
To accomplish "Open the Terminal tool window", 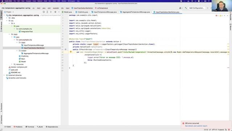I will pyautogui.click(x=30, y=127).
